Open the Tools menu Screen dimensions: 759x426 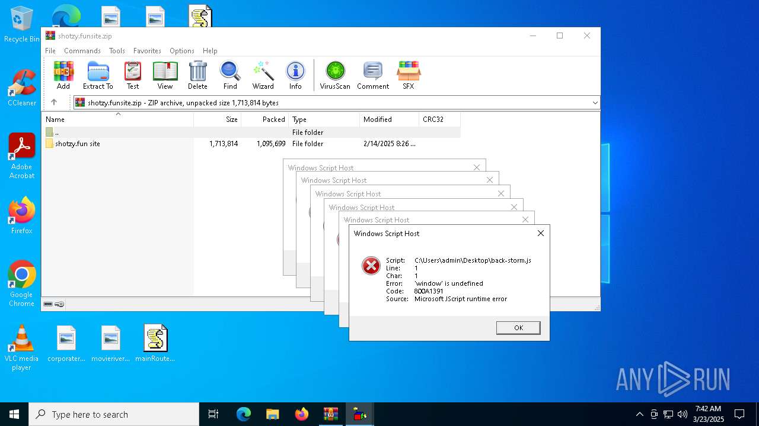[x=117, y=51]
